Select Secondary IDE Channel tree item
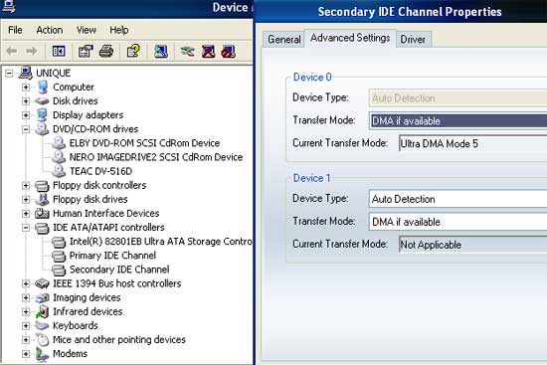547x365 pixels. [x=119, y=270]
